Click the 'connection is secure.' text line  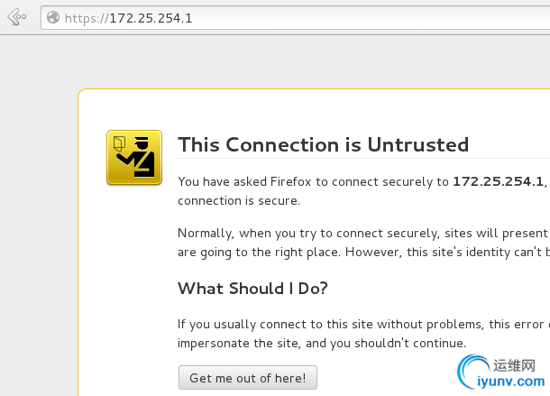click(x=239, y=200)
